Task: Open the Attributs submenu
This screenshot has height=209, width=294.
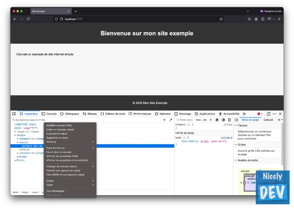Action: pyautogui.click(x=70, y=142)
